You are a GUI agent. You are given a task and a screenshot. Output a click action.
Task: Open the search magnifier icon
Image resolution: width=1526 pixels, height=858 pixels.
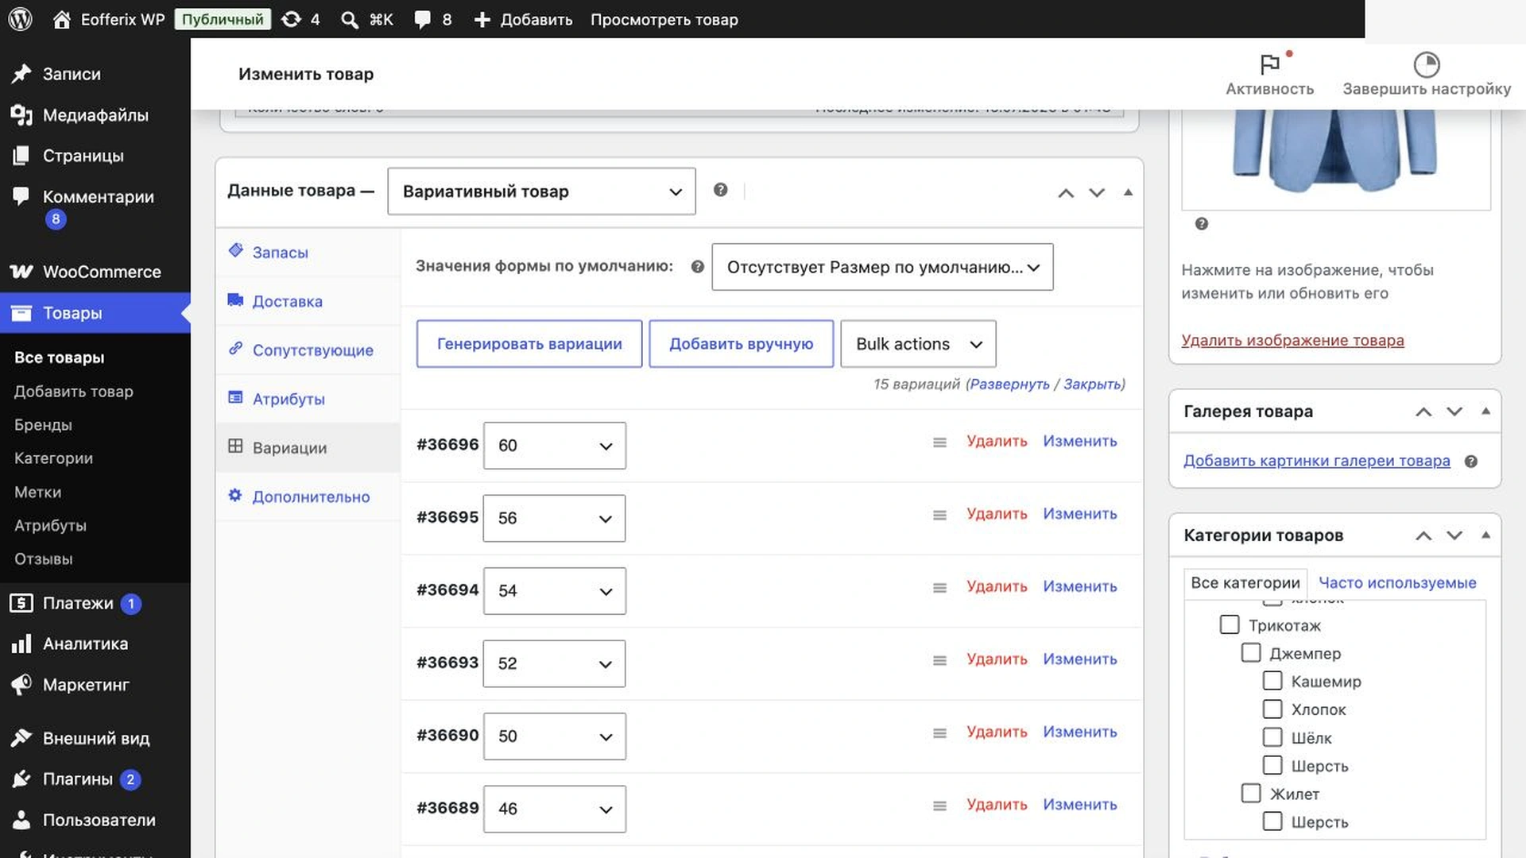(349, 20)
